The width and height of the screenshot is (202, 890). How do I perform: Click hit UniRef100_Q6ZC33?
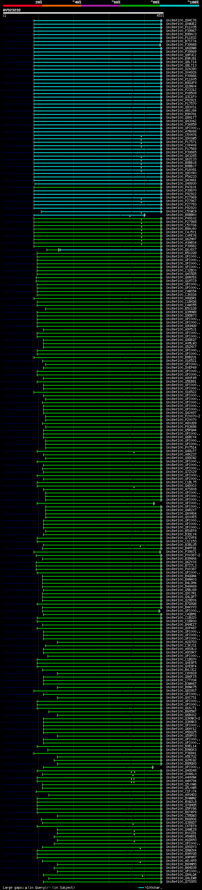pyautogui.click(x=181, y=159)
